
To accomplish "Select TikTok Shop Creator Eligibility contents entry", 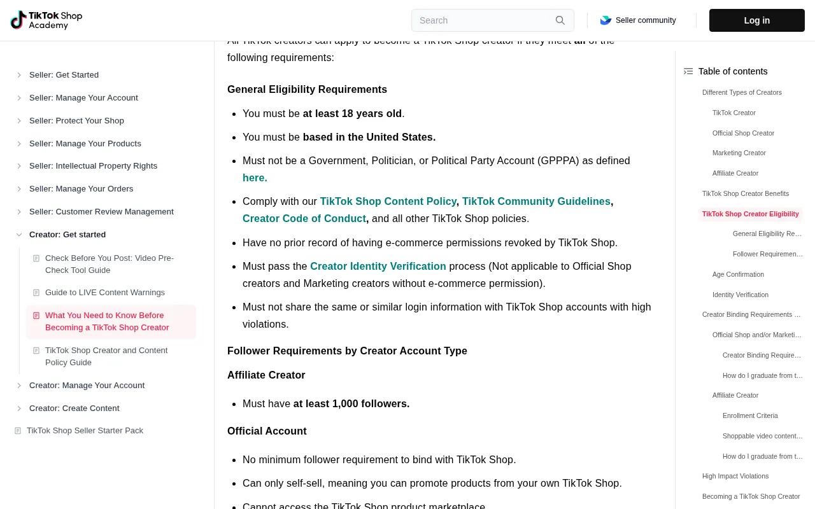I will [750, 214].
